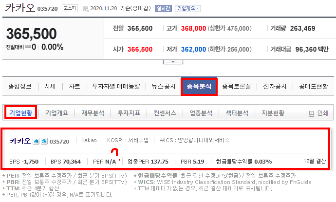336x202 pixels.
Task: Click the stock code 035720 in header
Action: [47, 9]
